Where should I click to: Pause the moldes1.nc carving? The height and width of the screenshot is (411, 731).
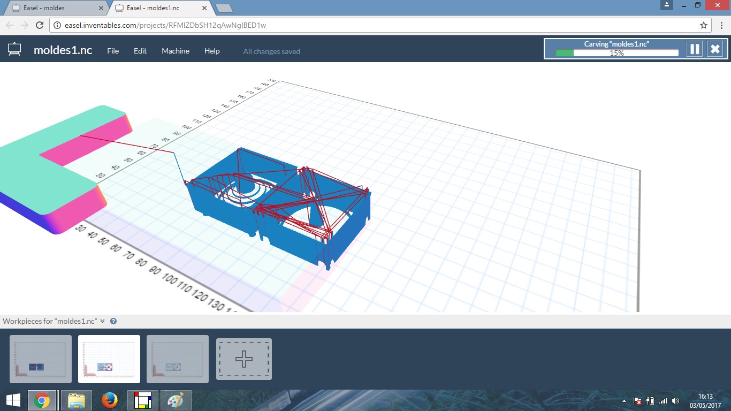point(695,49)
